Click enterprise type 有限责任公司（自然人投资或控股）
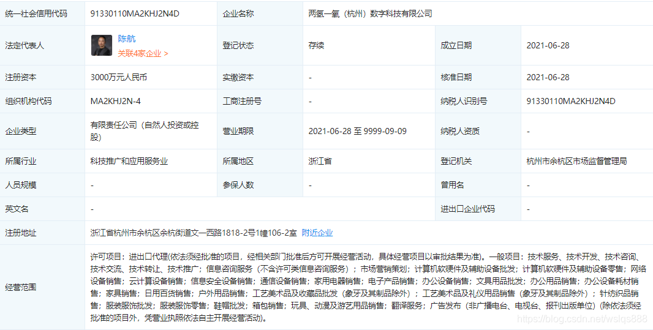This screenshot has width=653, height=330. click(x=145, y=130)
